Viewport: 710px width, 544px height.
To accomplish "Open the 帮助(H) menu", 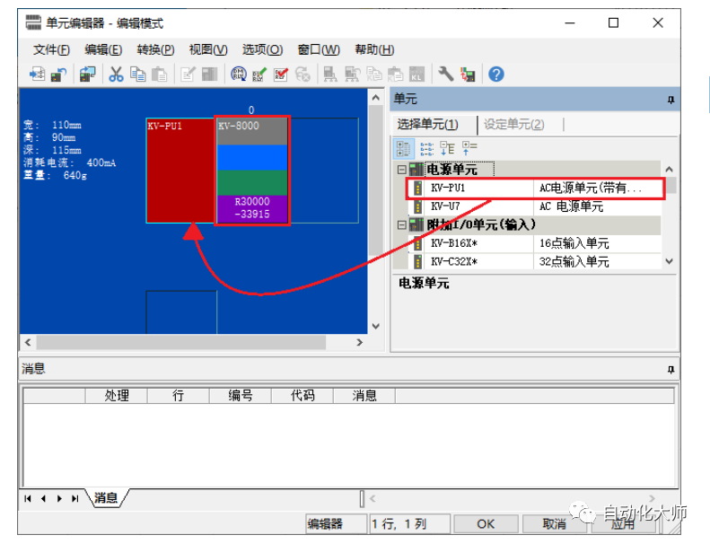I will pos(374,49).
